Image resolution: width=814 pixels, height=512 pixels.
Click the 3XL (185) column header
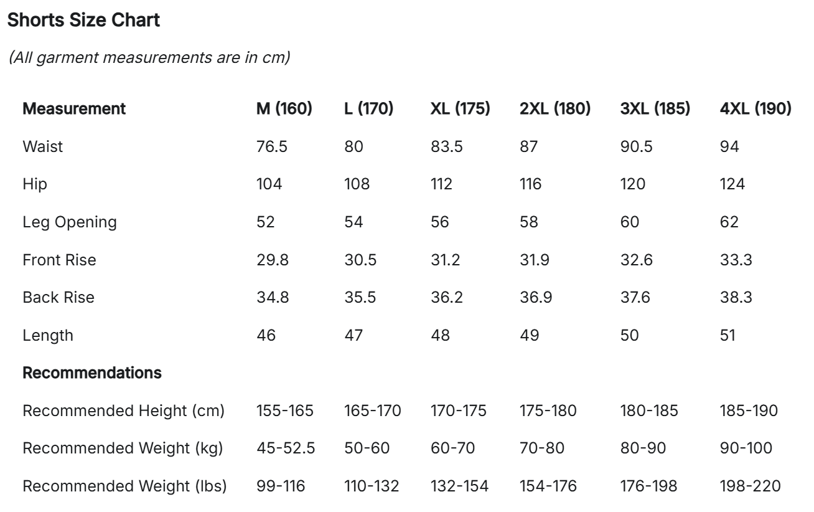click(x=655, y=109)
